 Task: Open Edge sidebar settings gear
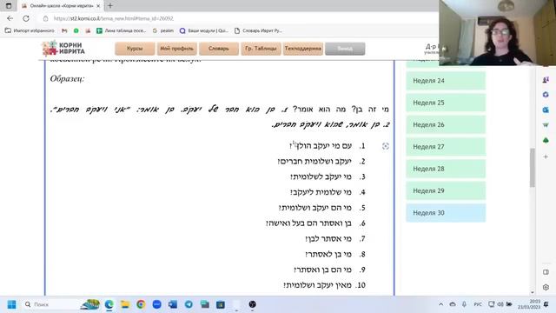[546, 287]
